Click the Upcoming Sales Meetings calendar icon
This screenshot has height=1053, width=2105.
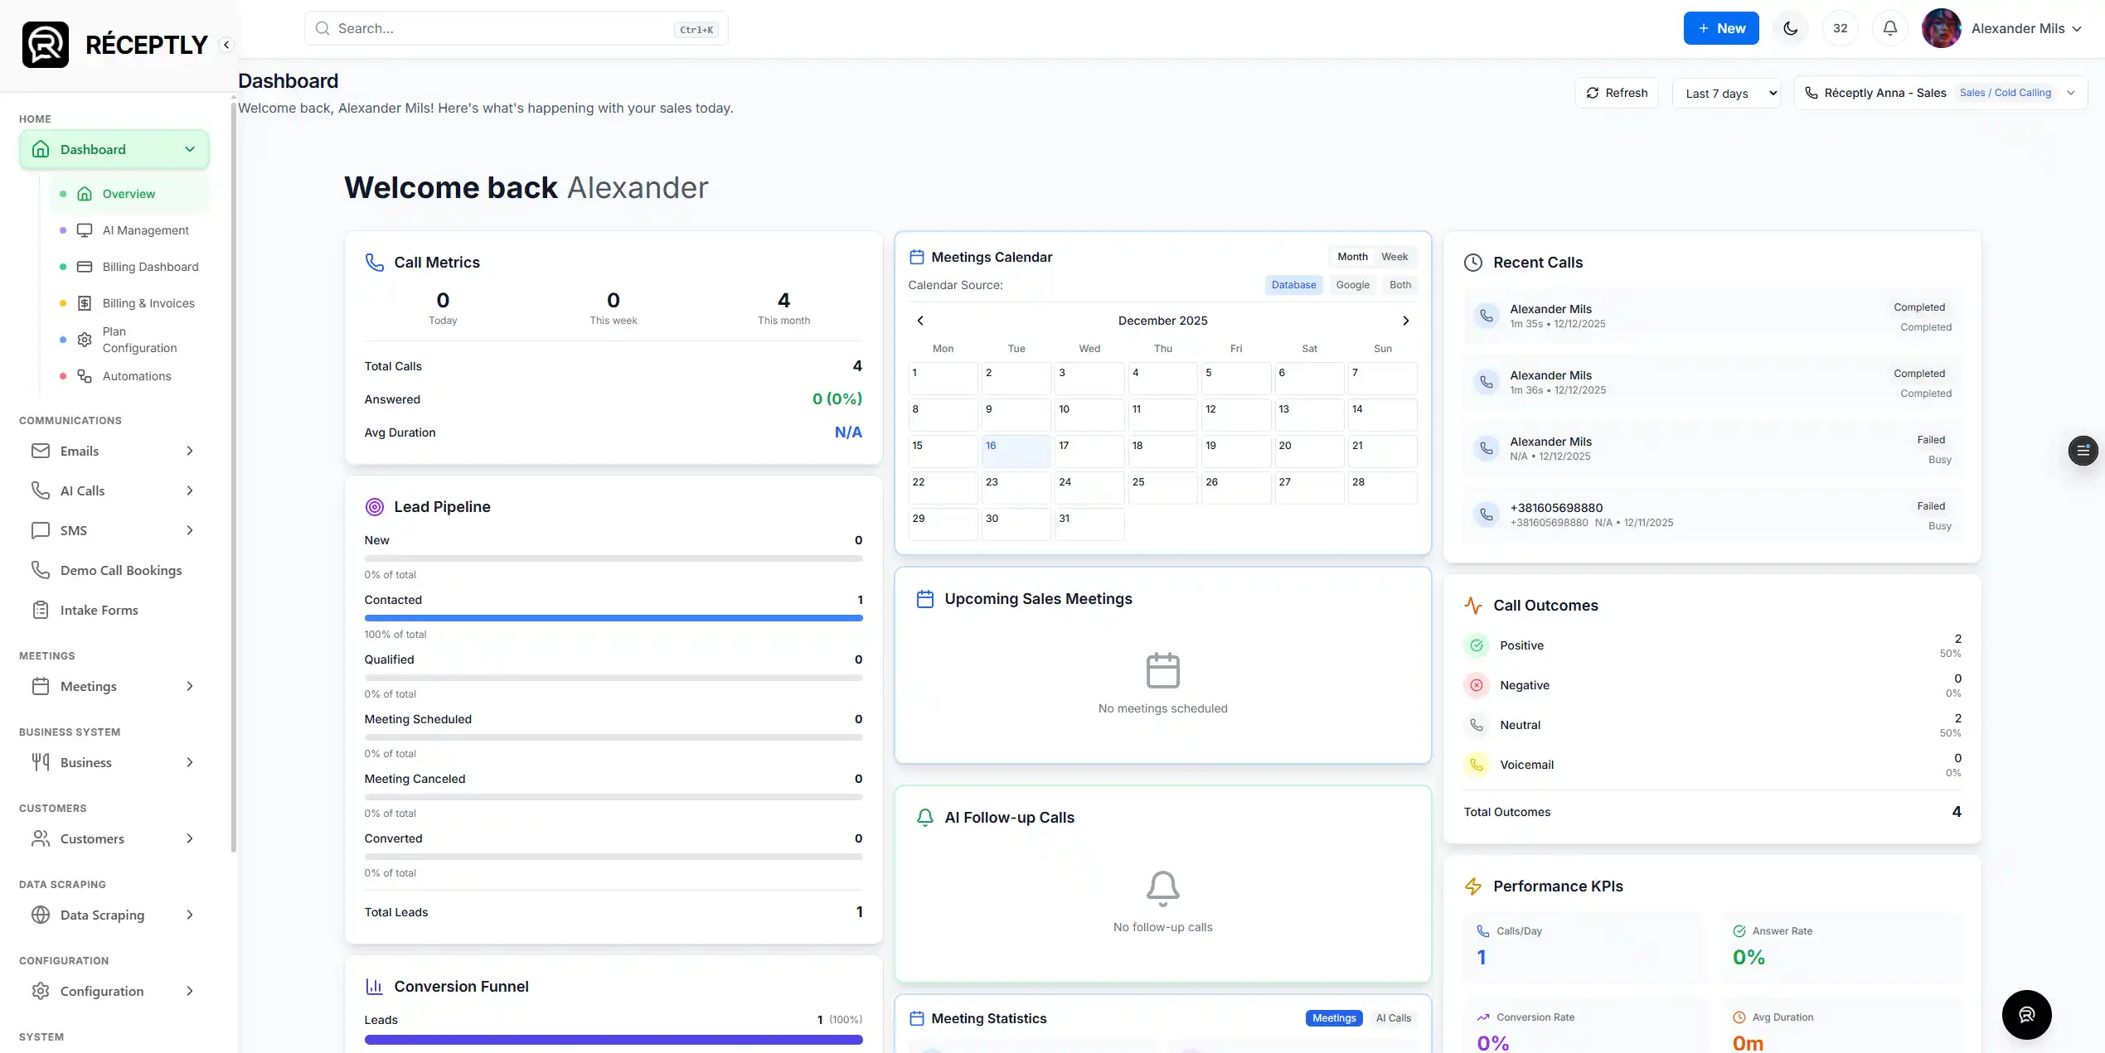click(925, 599)
